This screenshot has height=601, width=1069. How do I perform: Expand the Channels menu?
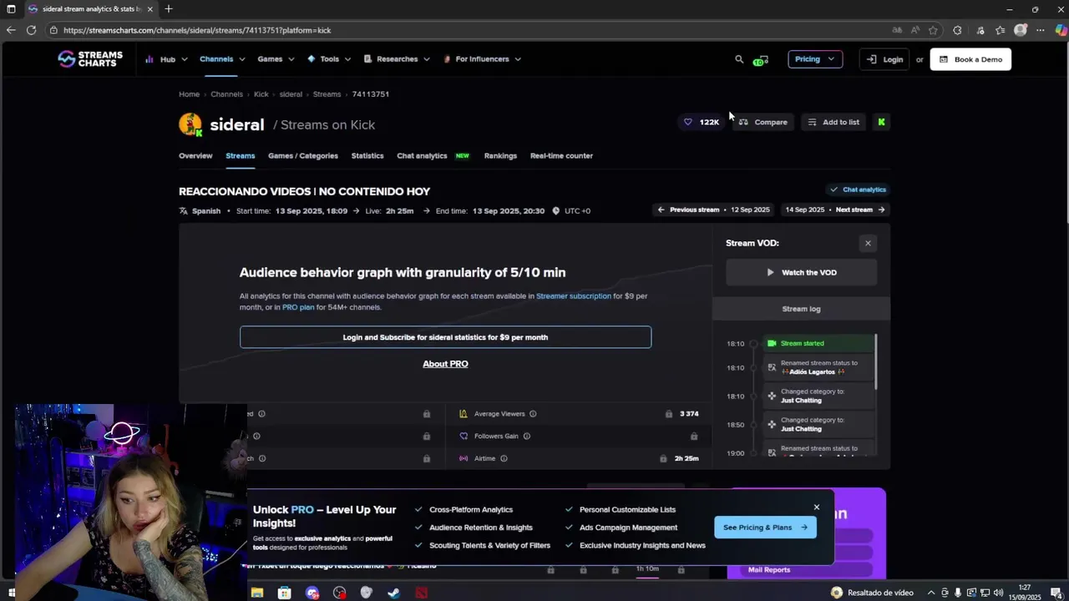[222, 59]
